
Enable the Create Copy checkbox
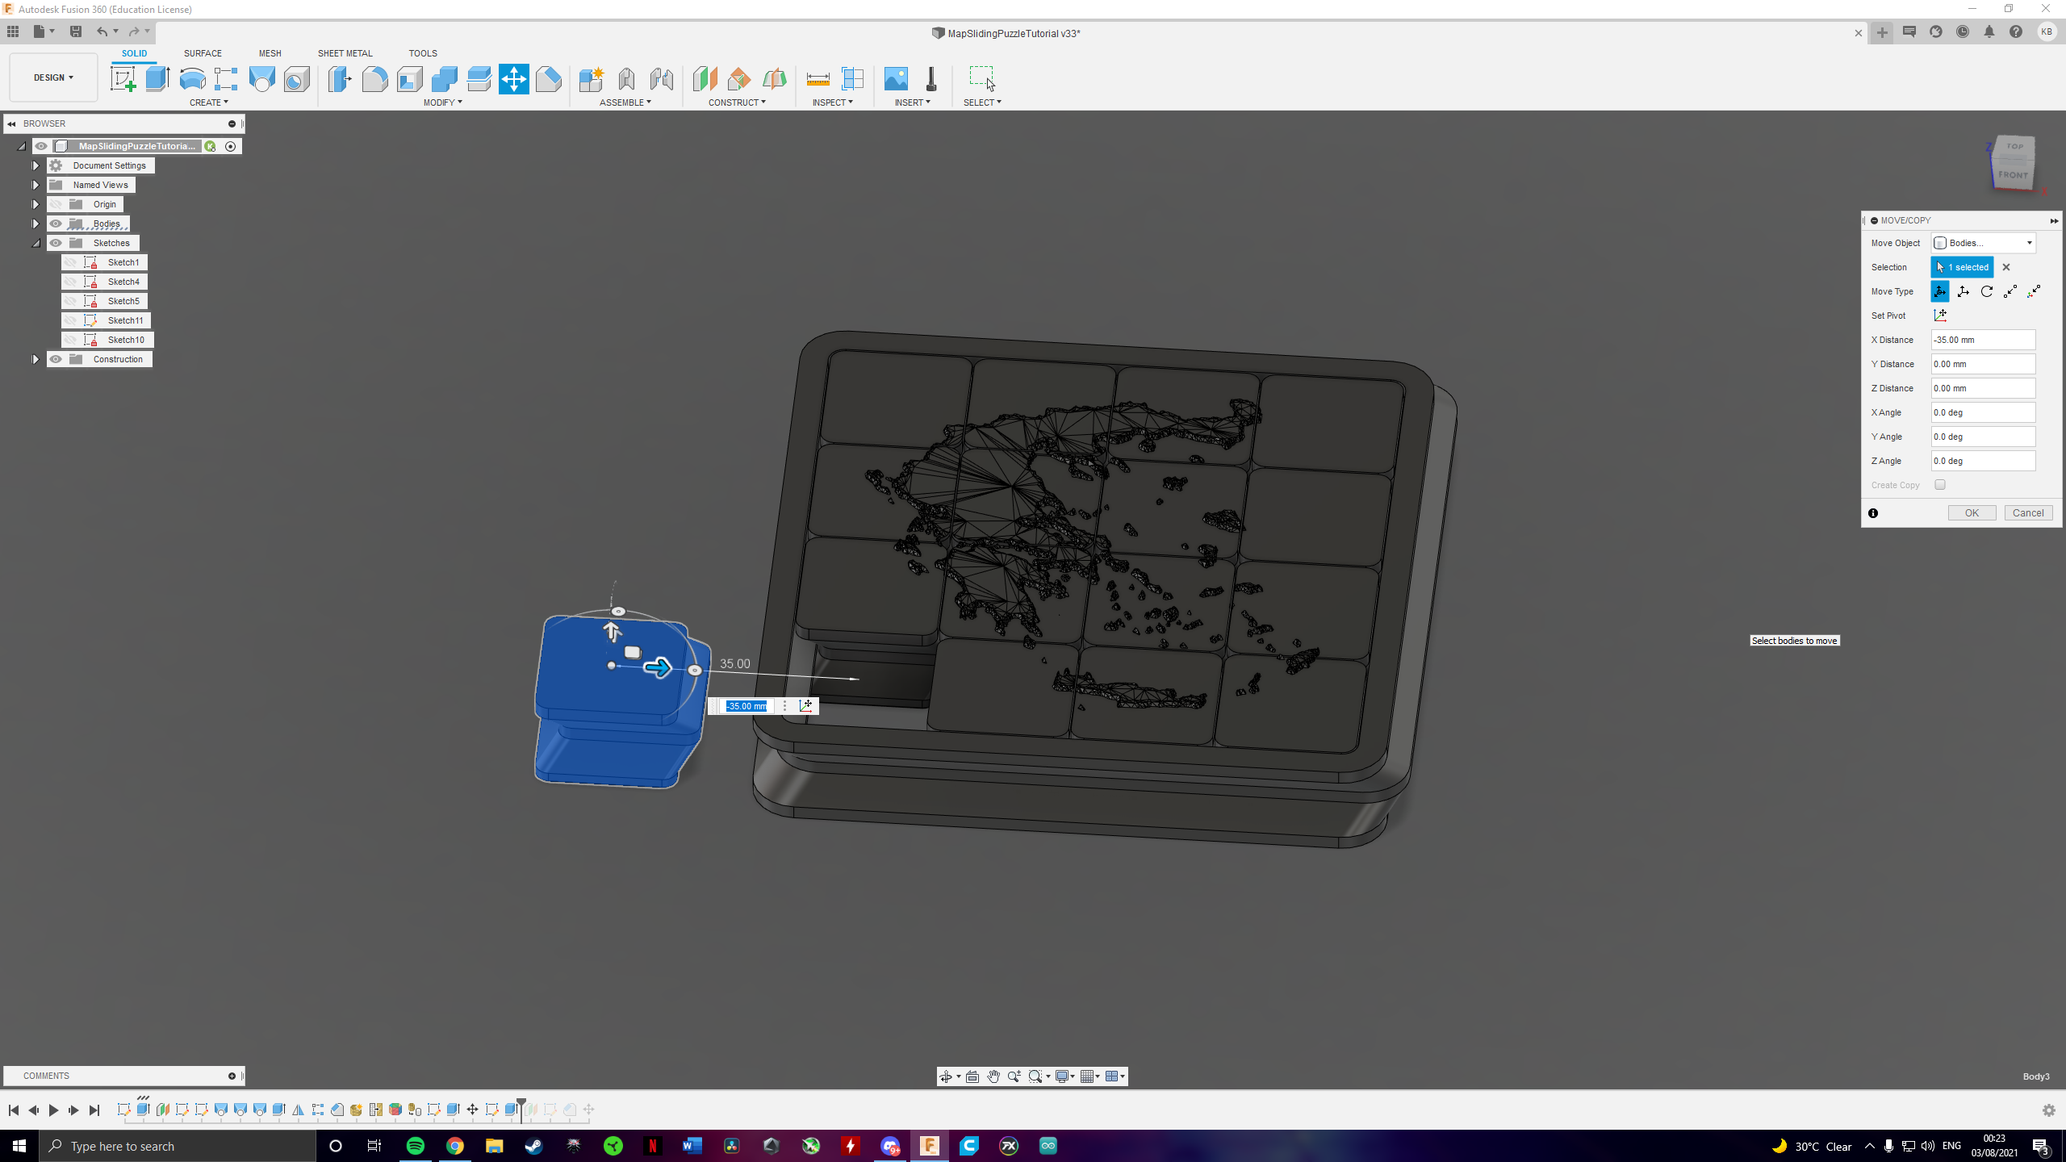pos(1941,484)
